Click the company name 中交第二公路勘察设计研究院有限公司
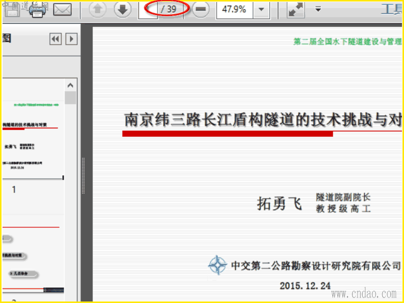 click(x=316, y=266)
